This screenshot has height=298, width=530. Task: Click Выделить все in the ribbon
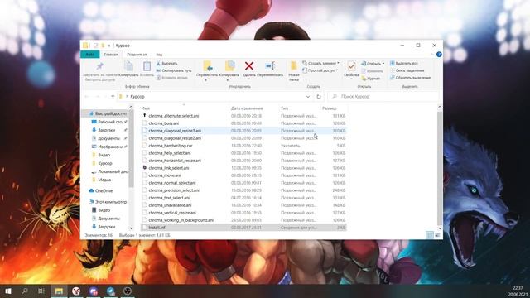pos(404,64)
